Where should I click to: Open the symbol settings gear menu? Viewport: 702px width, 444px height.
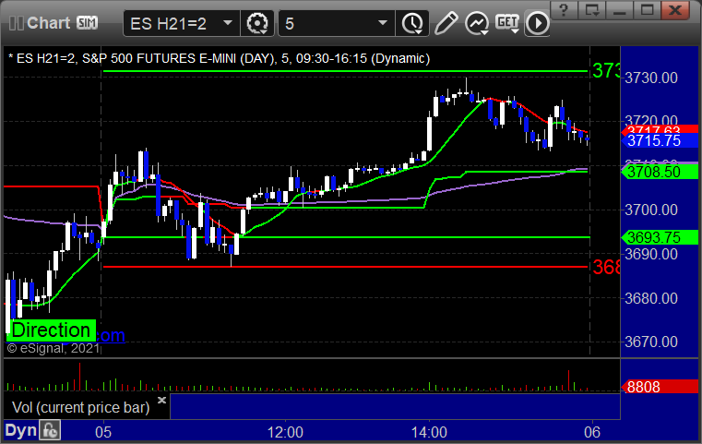coord(257,23)
